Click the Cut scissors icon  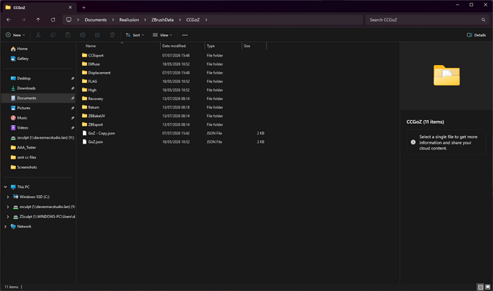[38, 35]
